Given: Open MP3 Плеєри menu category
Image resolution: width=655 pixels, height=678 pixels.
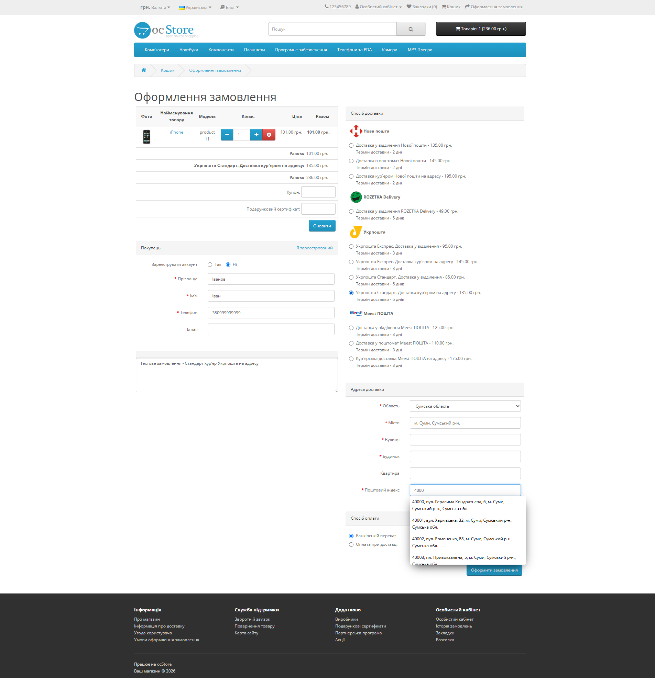Looking at the screenshot, I should pos(420,50).
